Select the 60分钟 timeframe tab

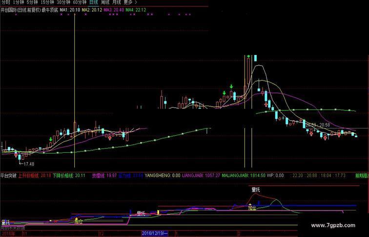pyautogui.click(x=80, y=2)
